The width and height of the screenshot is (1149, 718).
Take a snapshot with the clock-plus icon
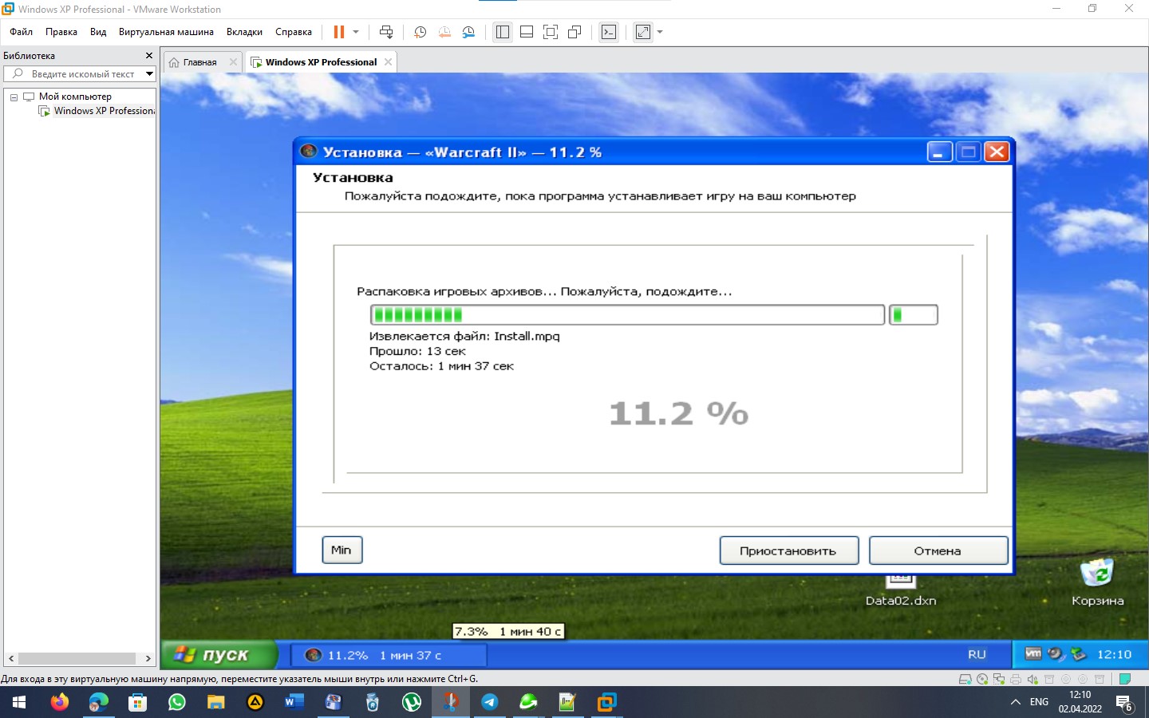[x=420, y=32]
